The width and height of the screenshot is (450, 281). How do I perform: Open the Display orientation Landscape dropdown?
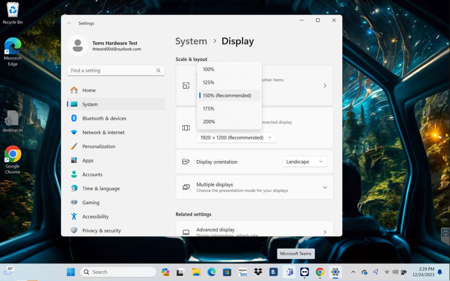(304, 162)
